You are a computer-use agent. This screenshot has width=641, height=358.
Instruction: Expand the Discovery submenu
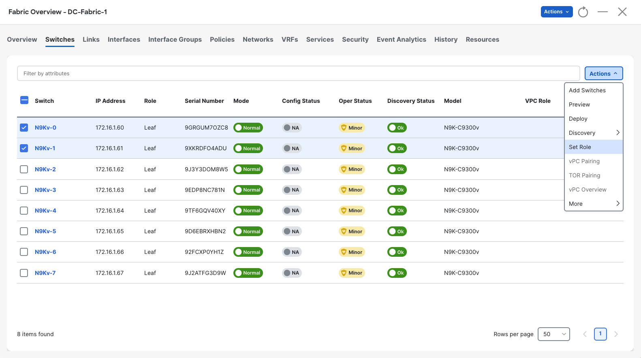coord(594,133)
